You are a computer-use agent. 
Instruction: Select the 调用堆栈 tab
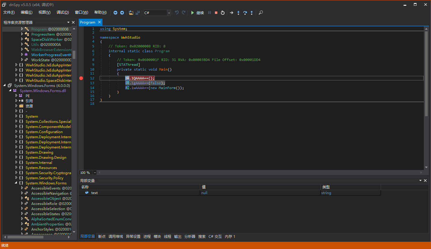[115, 236]
